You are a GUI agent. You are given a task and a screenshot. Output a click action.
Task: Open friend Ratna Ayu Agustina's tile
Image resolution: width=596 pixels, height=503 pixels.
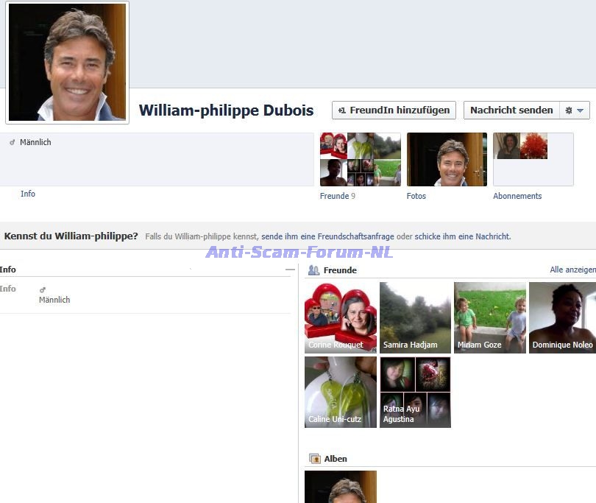415,393
